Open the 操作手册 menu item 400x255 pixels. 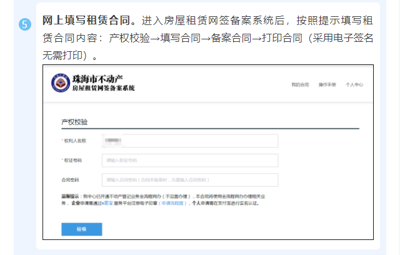(327, 84)
